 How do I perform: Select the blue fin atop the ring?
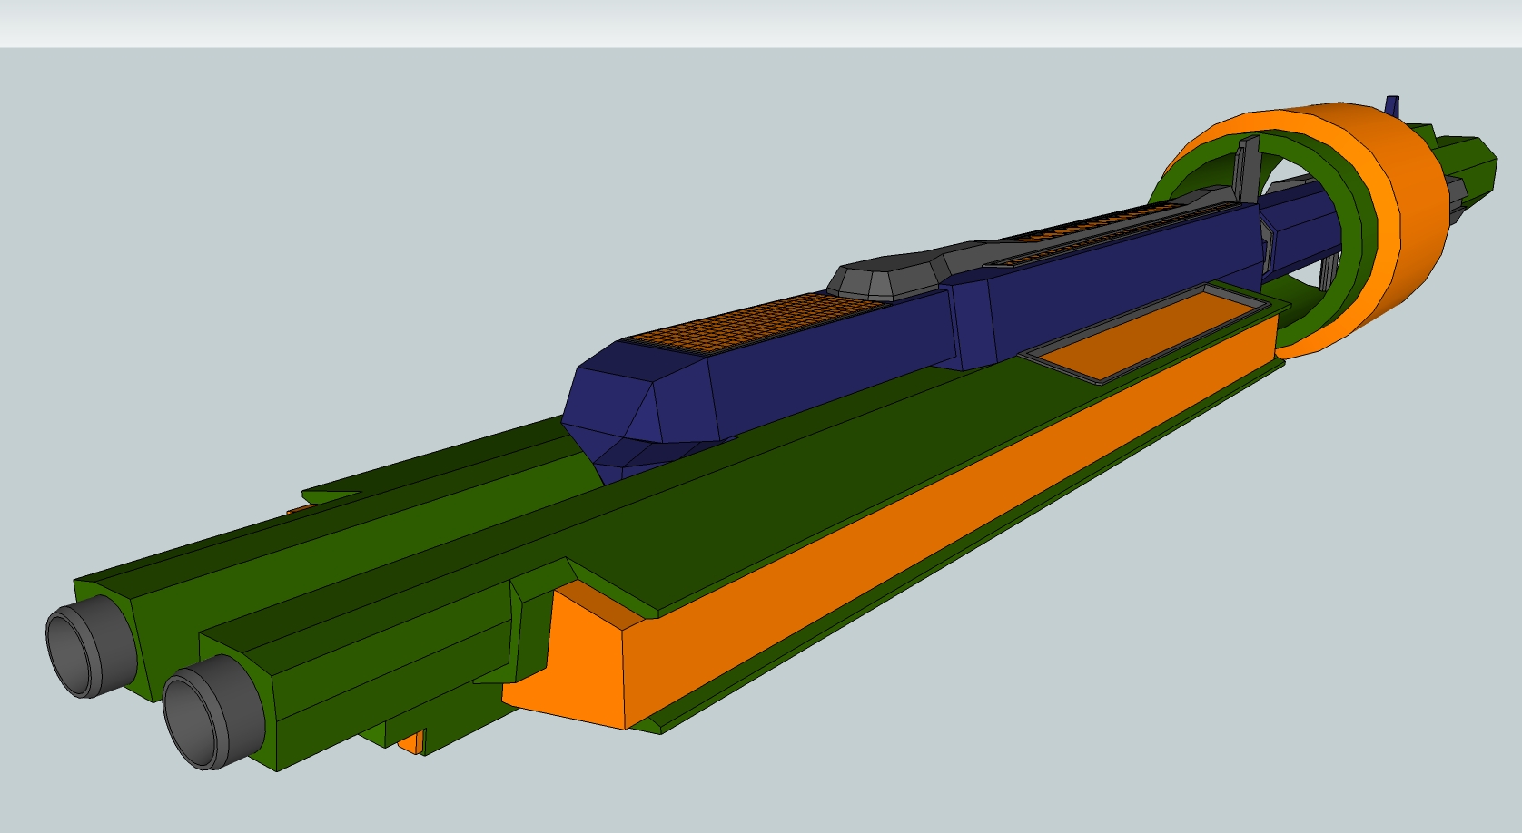coord(1392,105)
